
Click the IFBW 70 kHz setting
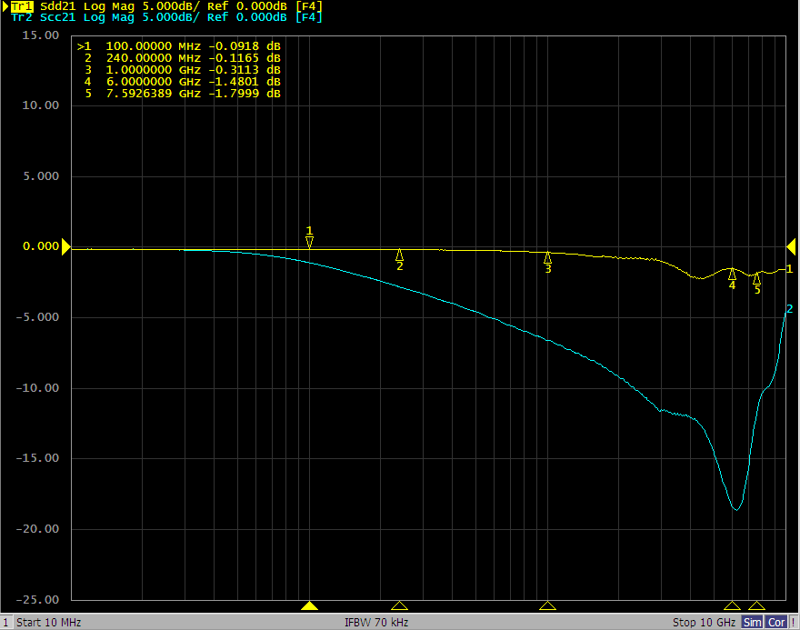(376, 623)
